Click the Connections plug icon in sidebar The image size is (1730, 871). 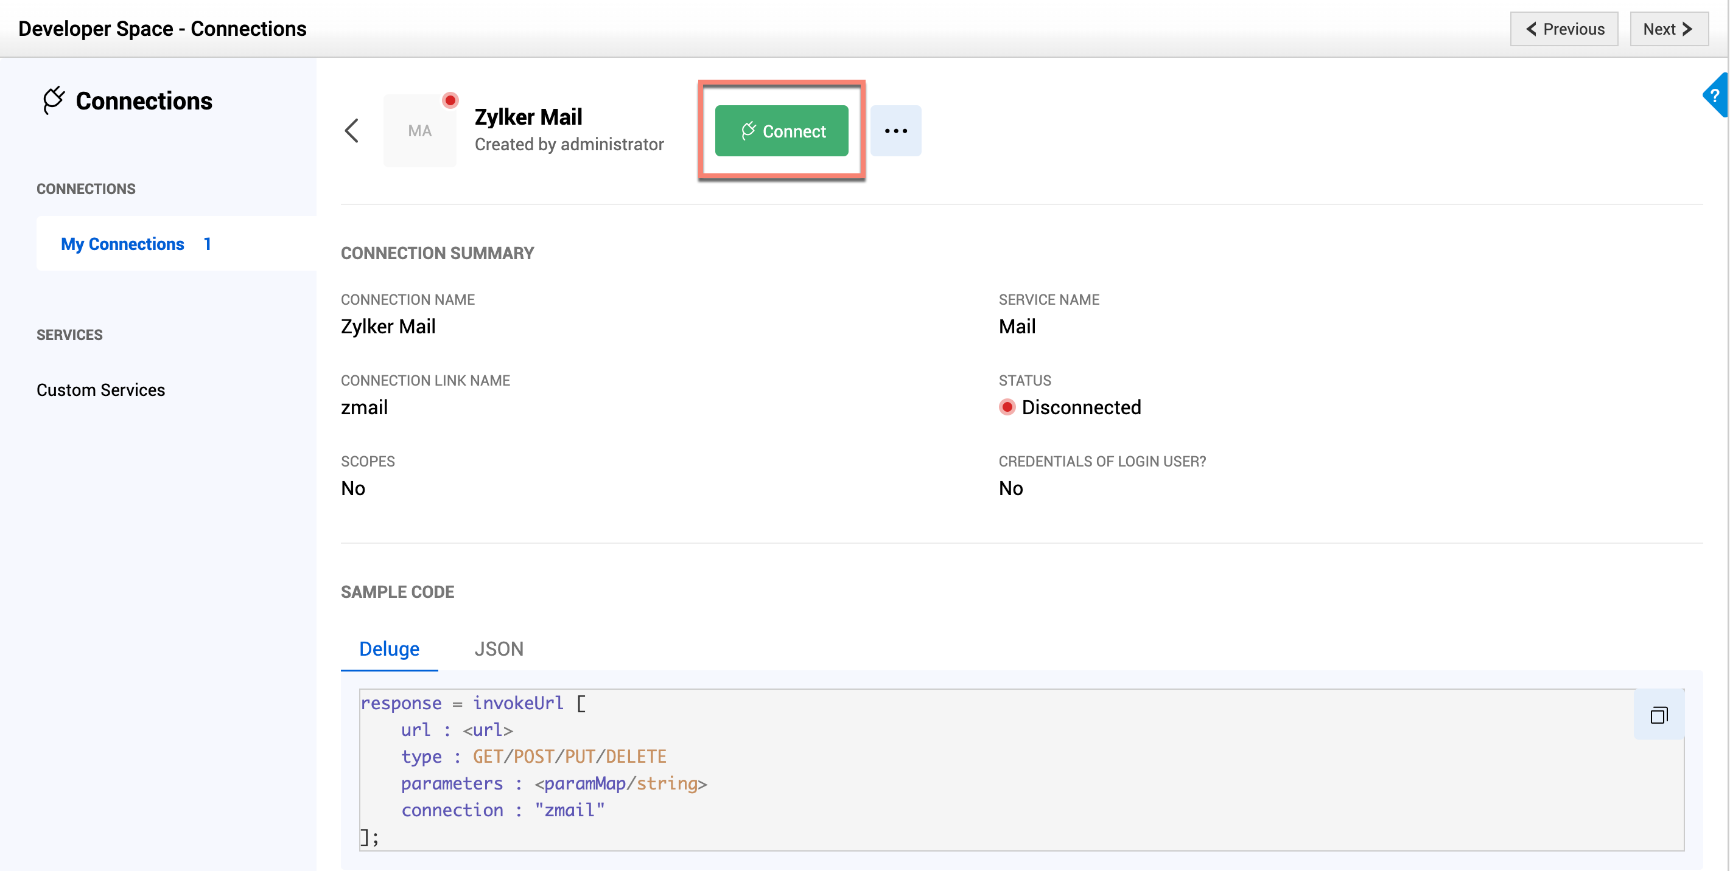(x=54, y=100)
